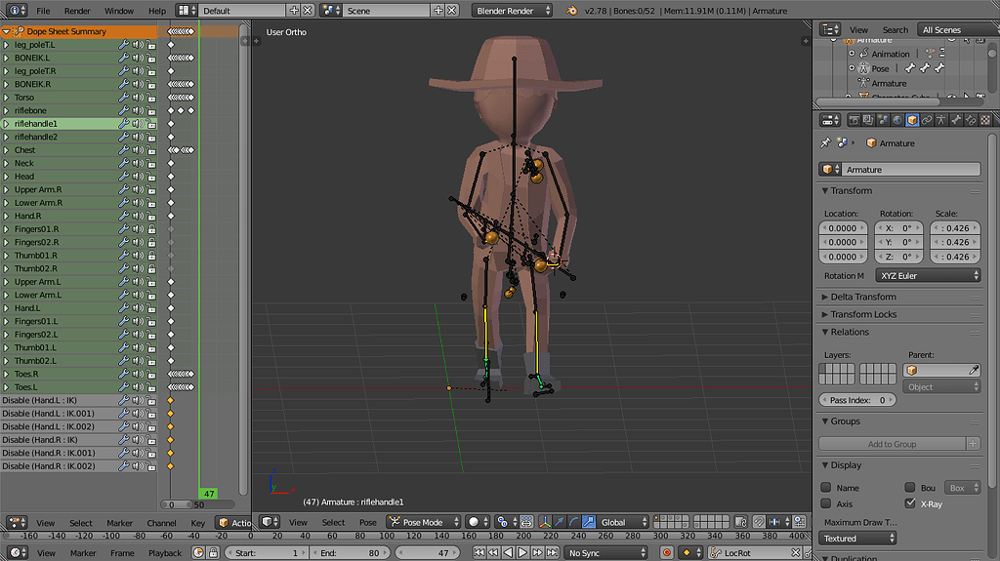
Task: Click the End frame field
Action: (x=351, y=553)
